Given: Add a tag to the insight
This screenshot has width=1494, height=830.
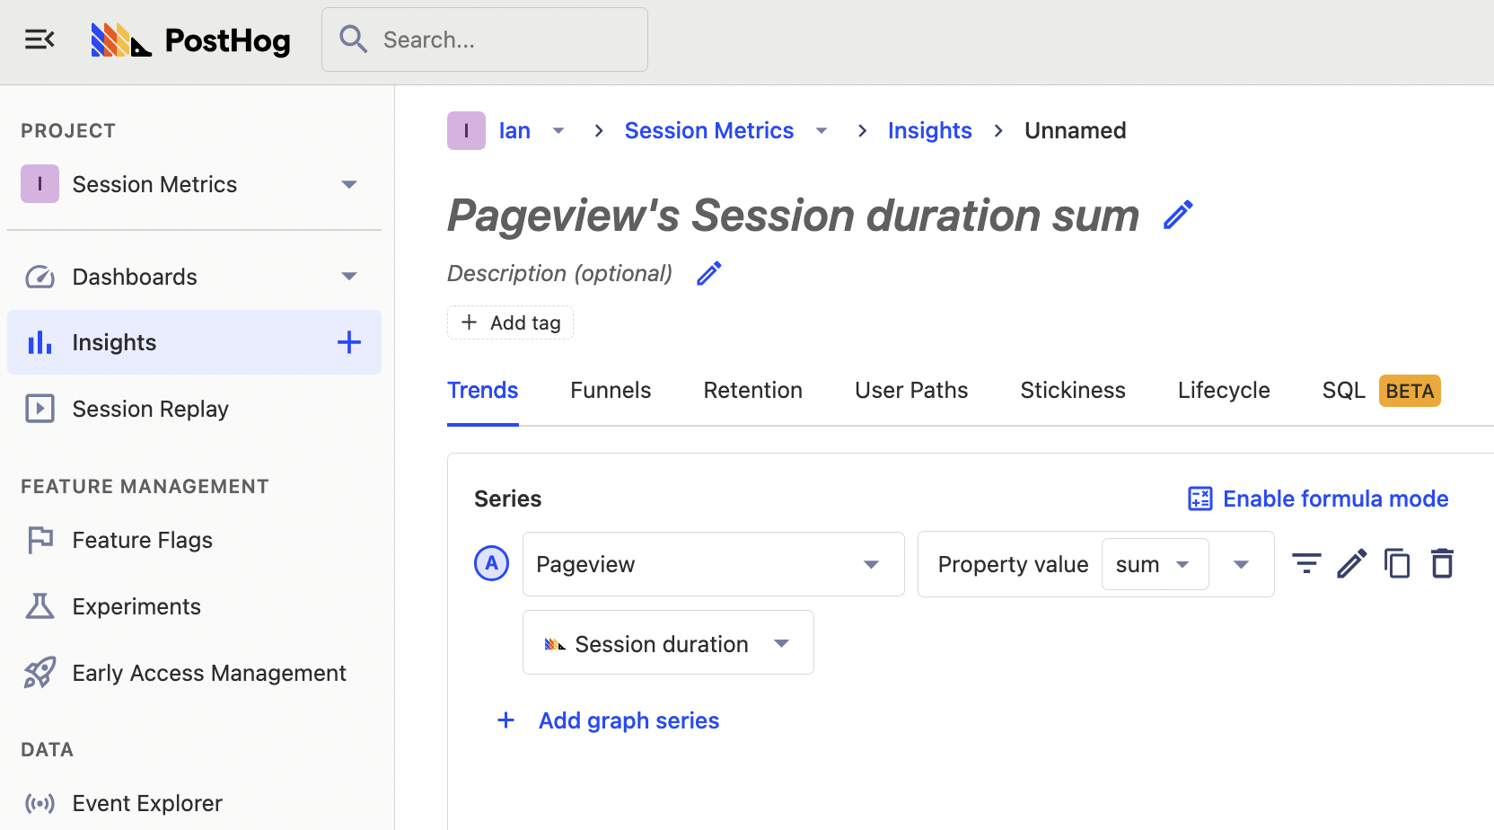Looking at the screenshot, I should click(x=510, y=322).
